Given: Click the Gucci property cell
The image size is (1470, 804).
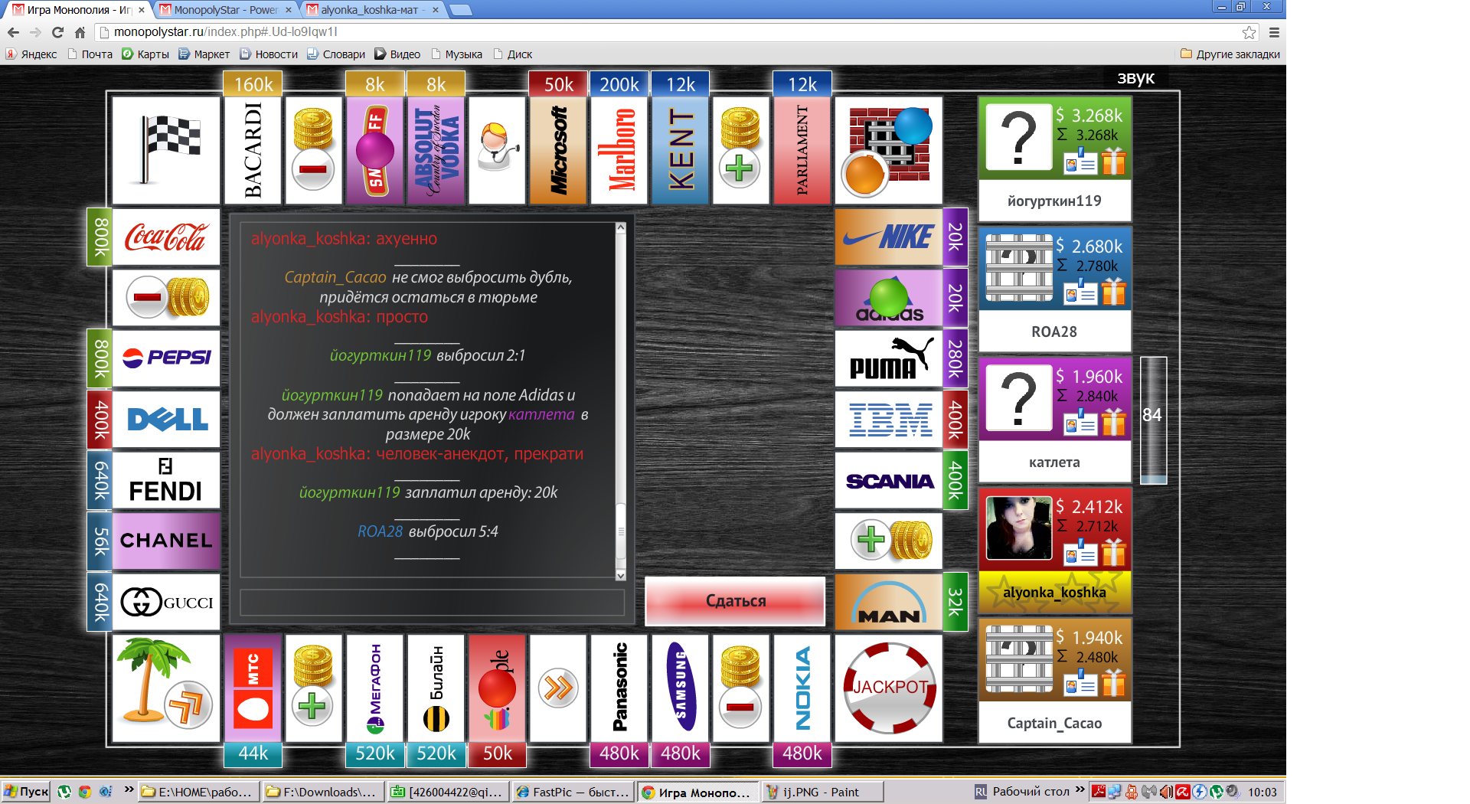Looking at the screenshot, I should (166, 602).
